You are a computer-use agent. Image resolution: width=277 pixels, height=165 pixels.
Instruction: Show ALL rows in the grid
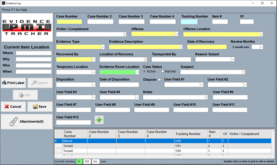click(95, 161)
